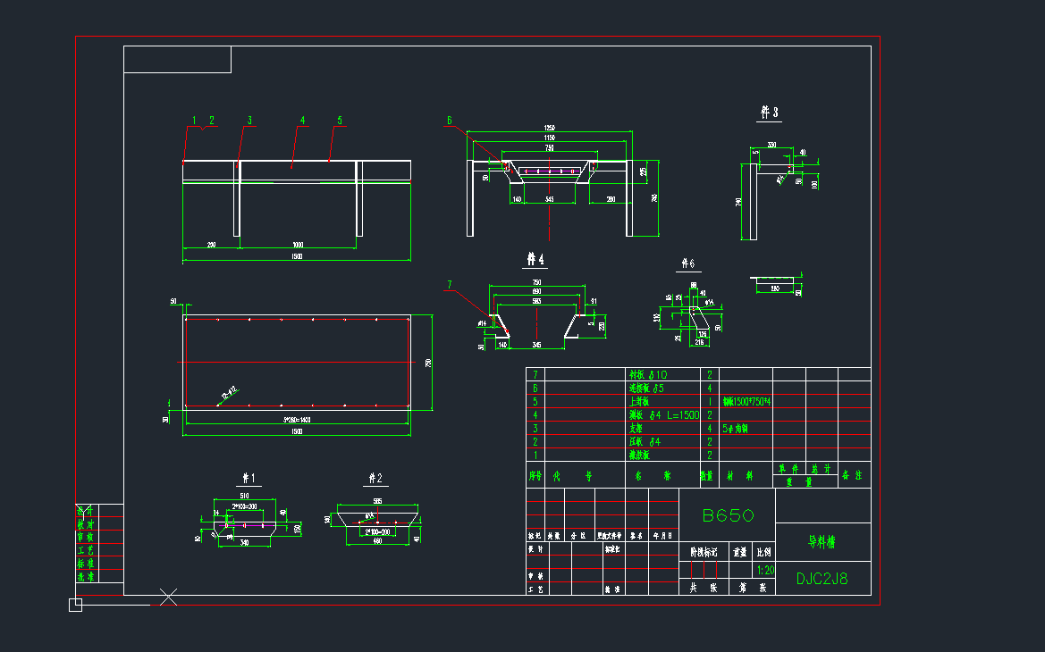The image size is (1045, 652).
Task: Select the 5*280=1400 hole spacing dimension
Action: 296,418
